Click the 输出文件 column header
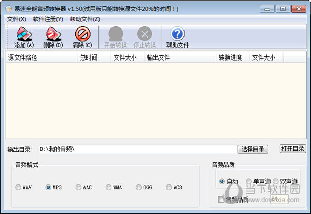Image resolution: width=311 pixels, height=214 pixels. (x=180, y=58)
